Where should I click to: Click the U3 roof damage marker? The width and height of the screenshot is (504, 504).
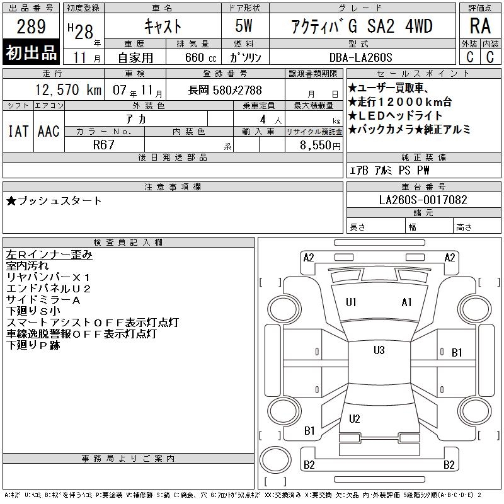click(x=379, y=350)
